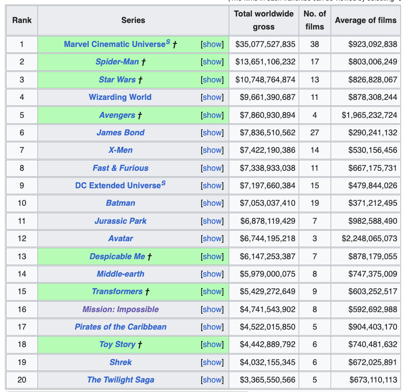This screenshot has width=405, height=392.
Task: Click the $290,241,132 average cell
Action: click(x=366, y=132)
